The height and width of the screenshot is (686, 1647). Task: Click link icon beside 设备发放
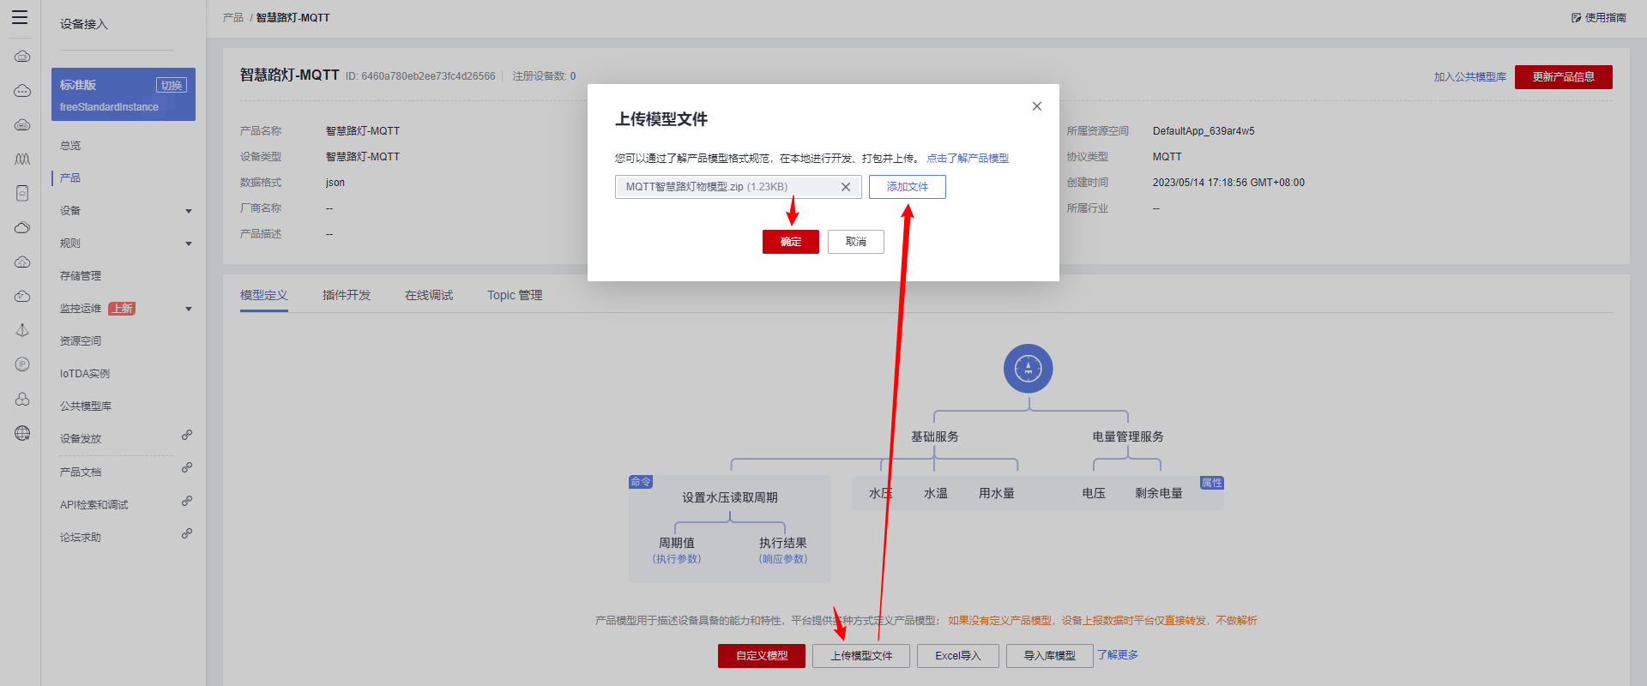pyautogui.click(x=187, y=436)
